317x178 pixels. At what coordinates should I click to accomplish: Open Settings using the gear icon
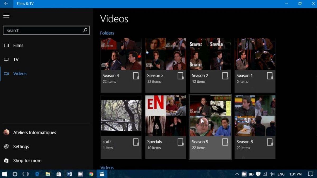tap(6, 146)
